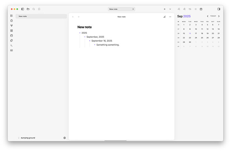Click the purple 2025 year label
This screenshot has height=151, width=231.
tap(187, 16)
